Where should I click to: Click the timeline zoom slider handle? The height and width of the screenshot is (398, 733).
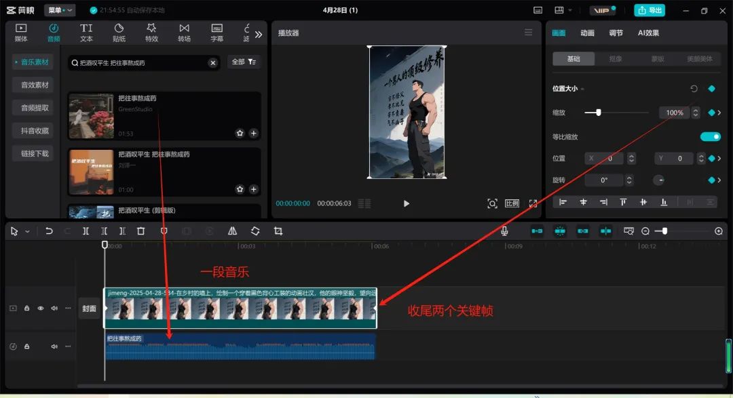(664, 231)
